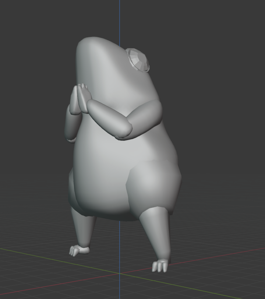The height and width of the screenshot is (299, 265).
Task: Select the clawed foot touching the red axis line
Action: tap(160, 265)
